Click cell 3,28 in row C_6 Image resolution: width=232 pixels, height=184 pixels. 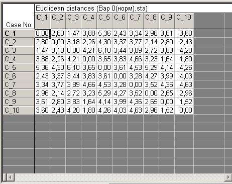pos(136,76)
